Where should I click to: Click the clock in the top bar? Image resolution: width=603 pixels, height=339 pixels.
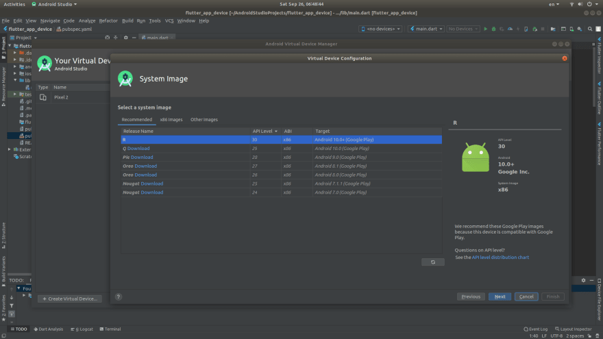(301, 4)
